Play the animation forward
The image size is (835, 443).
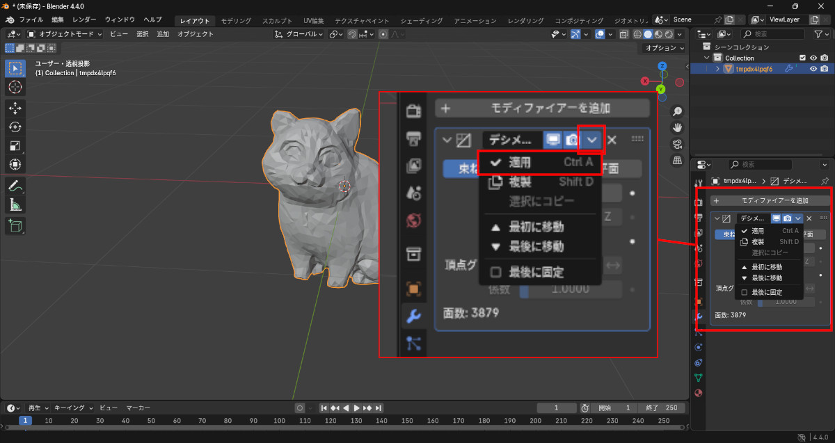[x=357, y=408]
